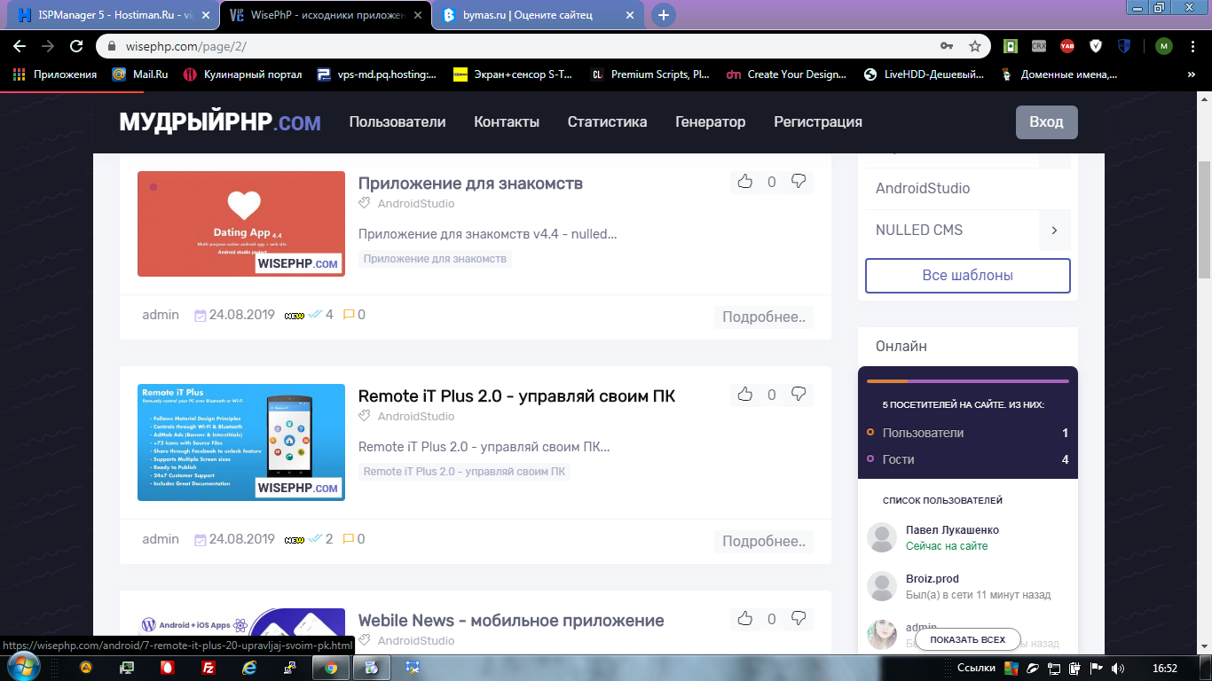
Task: Click the Remote iT Plus thumbnail
Action: coord(241,442)
